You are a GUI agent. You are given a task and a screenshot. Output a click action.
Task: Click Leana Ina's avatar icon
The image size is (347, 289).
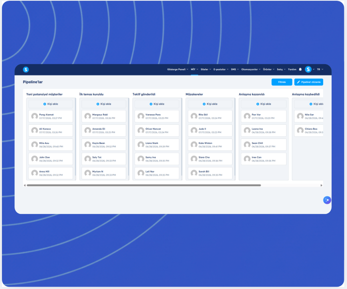click(x=247, y=130)
